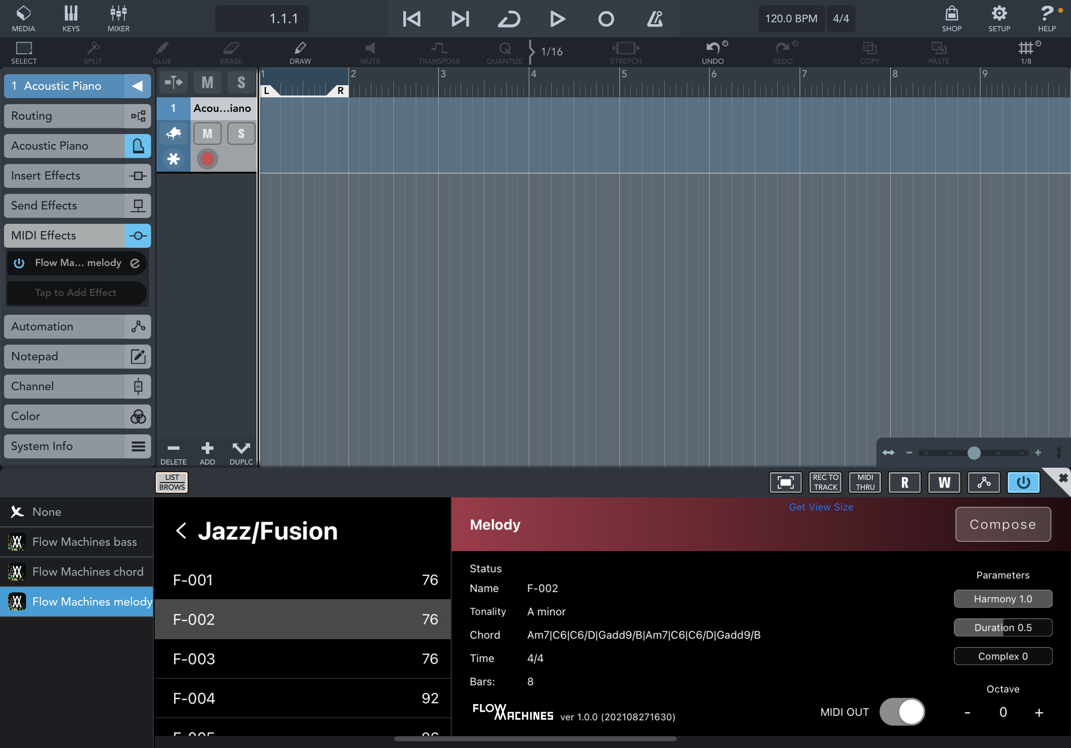Toggle global Mute in track list header
Viewport: 1071px width, 748px height.
[x=208, y=82]
